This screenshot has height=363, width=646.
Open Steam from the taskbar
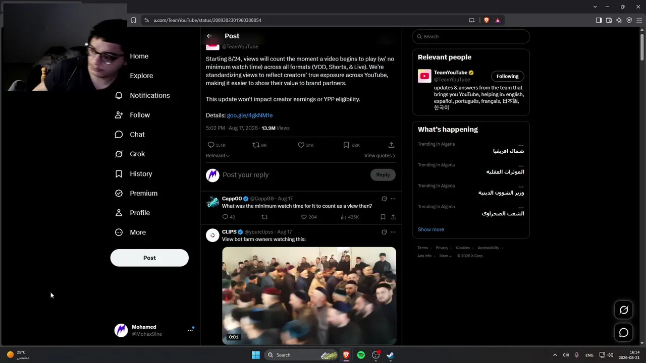390,355
